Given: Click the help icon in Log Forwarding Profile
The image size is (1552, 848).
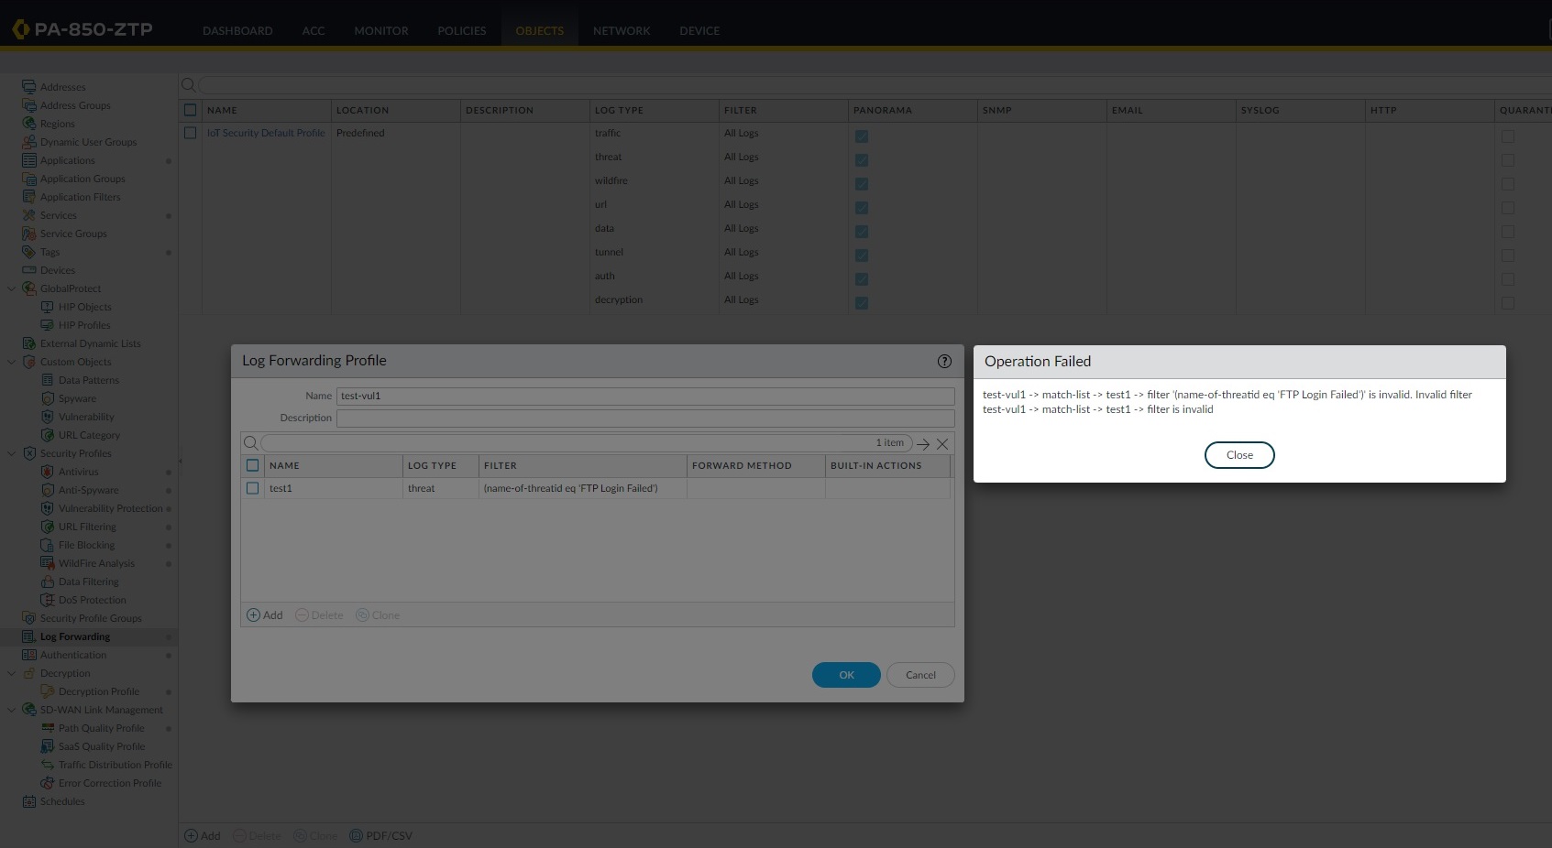Looking at the screenshot, I should point(944,361).
